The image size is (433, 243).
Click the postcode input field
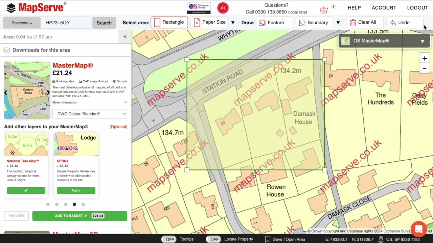coord(66,23)
